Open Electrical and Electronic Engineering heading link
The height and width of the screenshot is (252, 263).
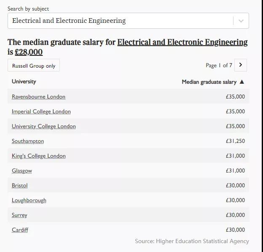(x=182, y=42)
